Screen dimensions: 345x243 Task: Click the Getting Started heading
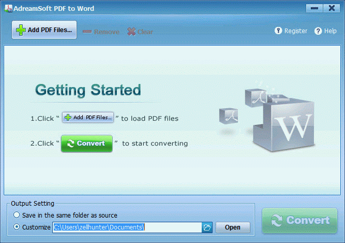(88, 90)
